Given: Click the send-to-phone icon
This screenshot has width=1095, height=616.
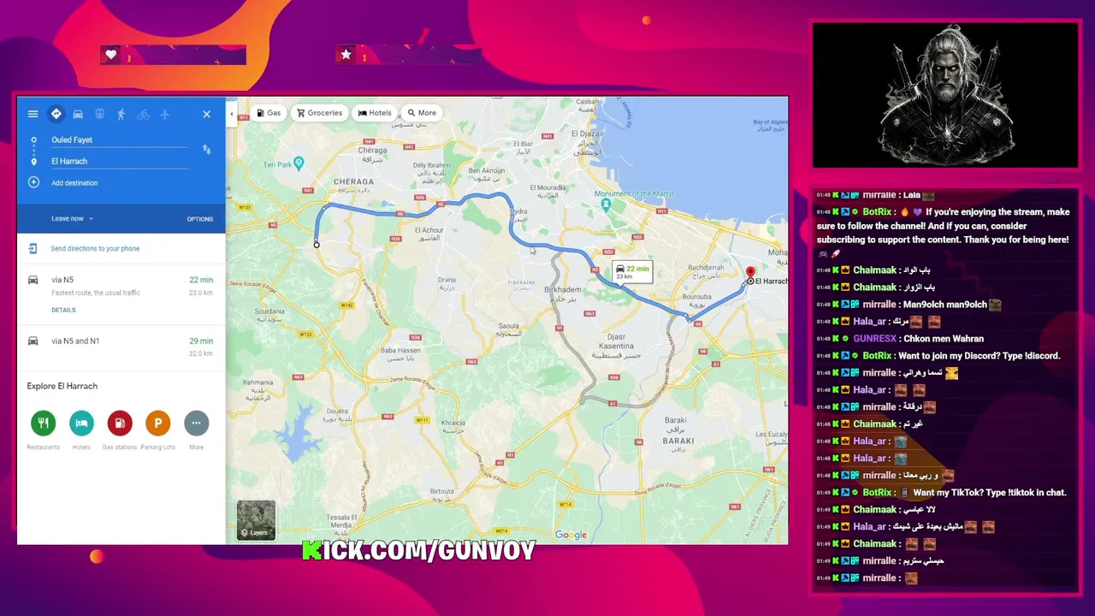Looking at the screenshot, I should click(33, 248).
